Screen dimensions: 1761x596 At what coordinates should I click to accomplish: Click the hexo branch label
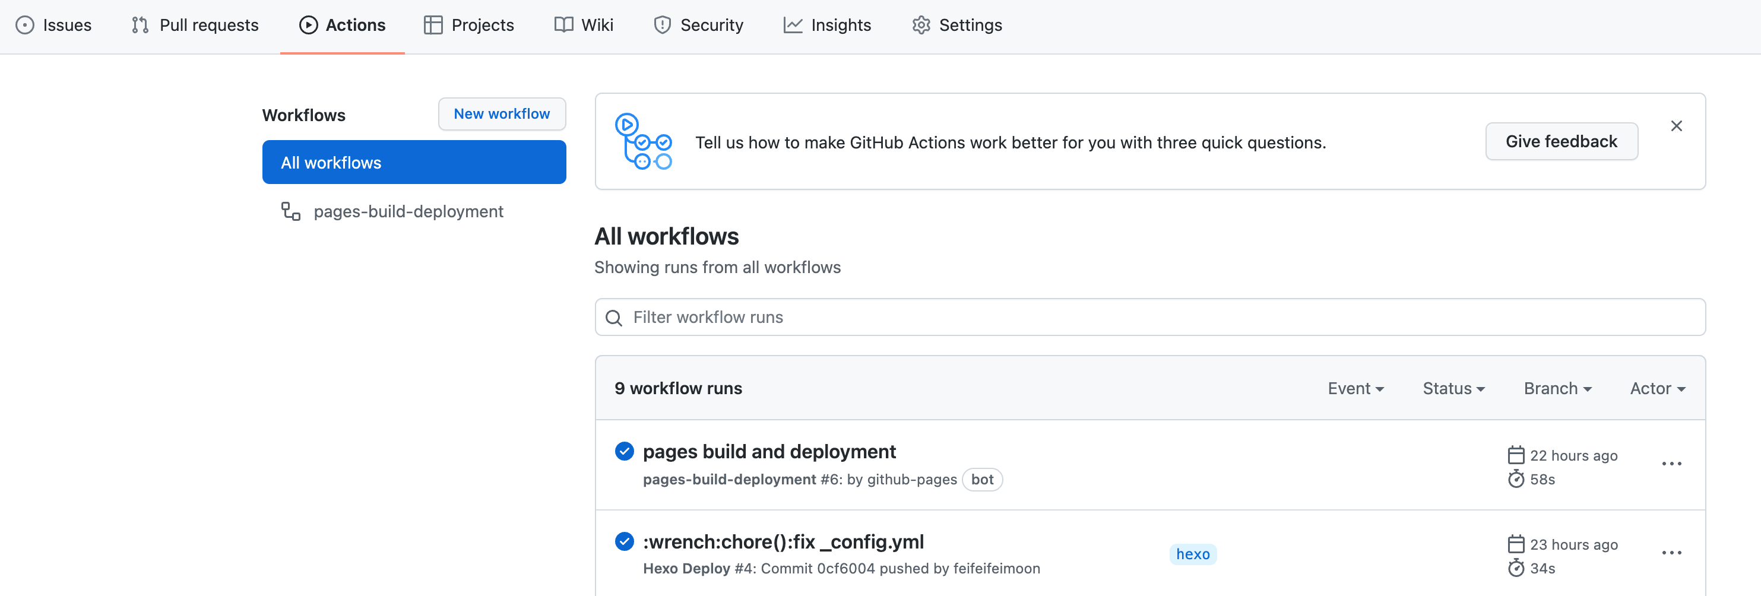[1192, 554]
